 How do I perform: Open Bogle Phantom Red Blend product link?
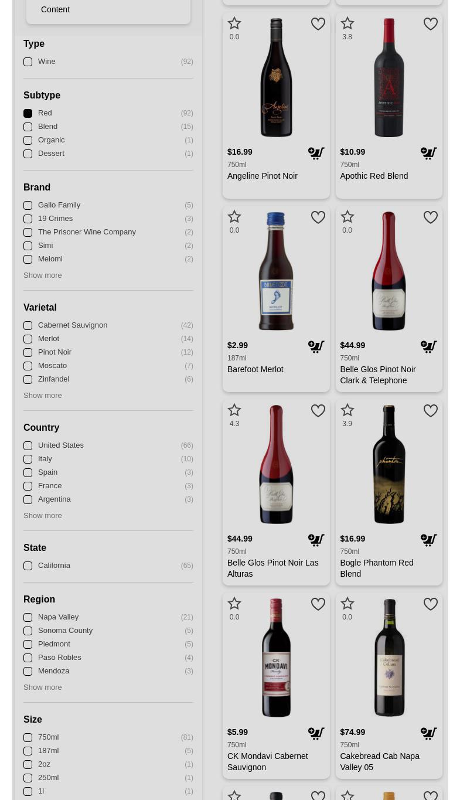(376, 568)
